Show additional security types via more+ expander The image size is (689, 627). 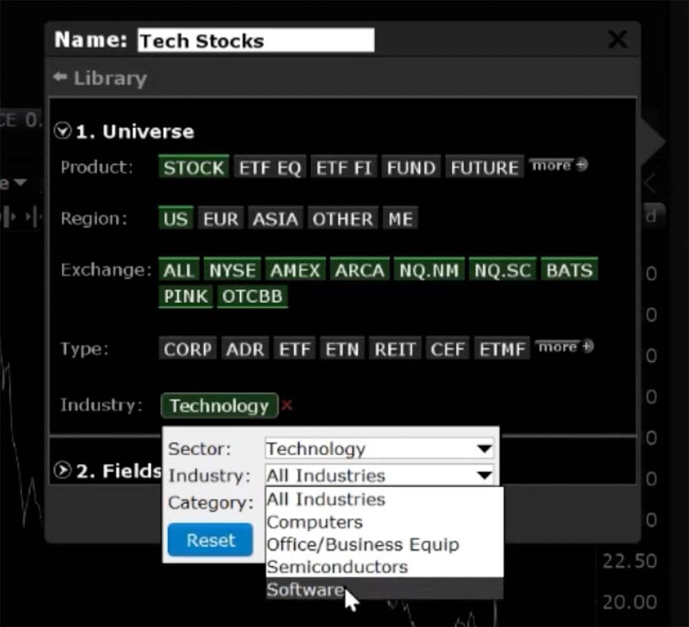coord(563,346)
